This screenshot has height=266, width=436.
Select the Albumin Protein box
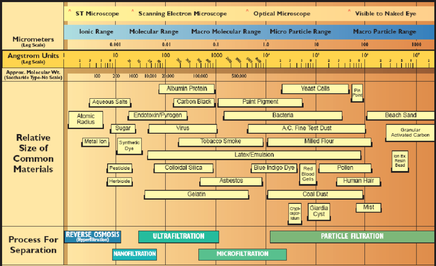186,89
